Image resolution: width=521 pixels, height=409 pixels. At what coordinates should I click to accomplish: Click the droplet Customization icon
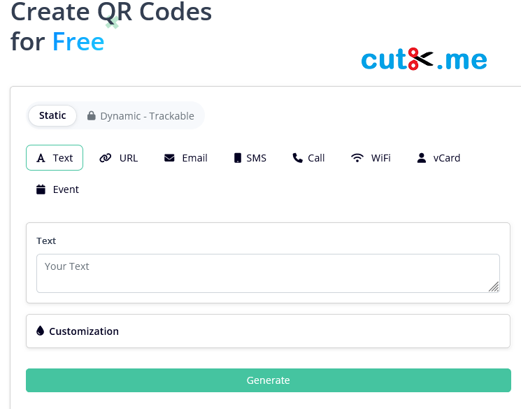click(x=40, y=331)
